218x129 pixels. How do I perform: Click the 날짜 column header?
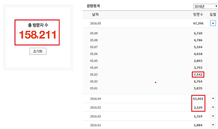[95, 14]
